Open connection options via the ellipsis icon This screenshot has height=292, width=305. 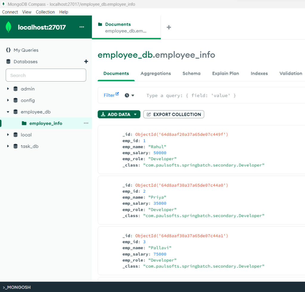tap(82, 27)
